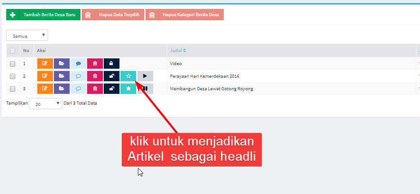Toggle comments for Perayaan Hari Kemerdekaan 2016

coord(78,76)
